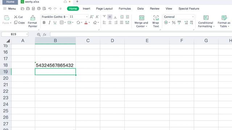
Task: Open Format as Table menu
Action: [224, 21]
